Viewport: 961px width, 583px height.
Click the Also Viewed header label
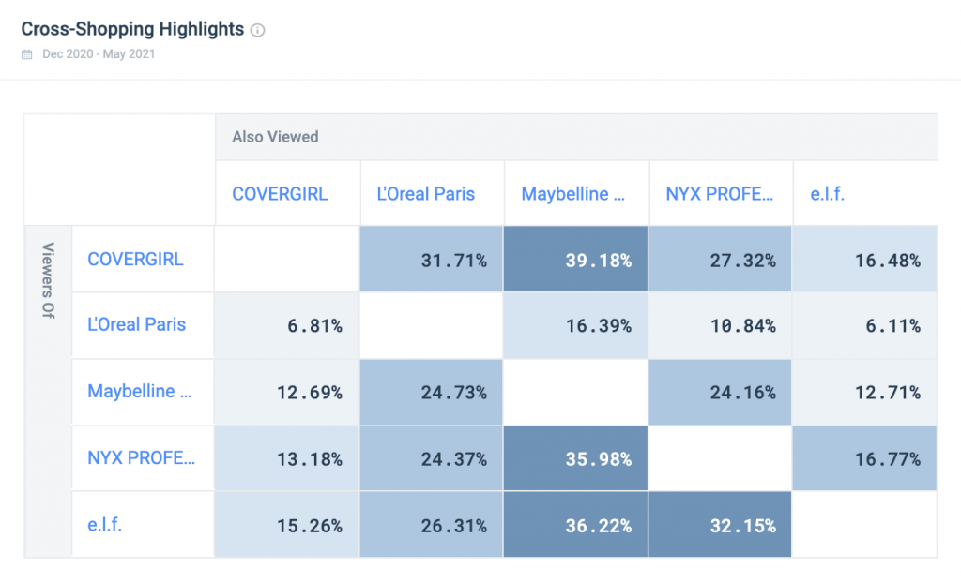coord(276,137)
